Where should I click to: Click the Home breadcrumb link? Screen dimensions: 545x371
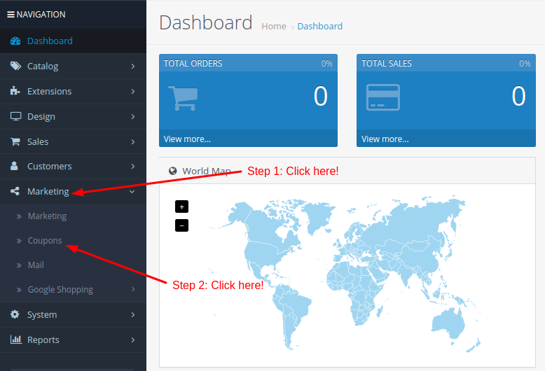274,27
